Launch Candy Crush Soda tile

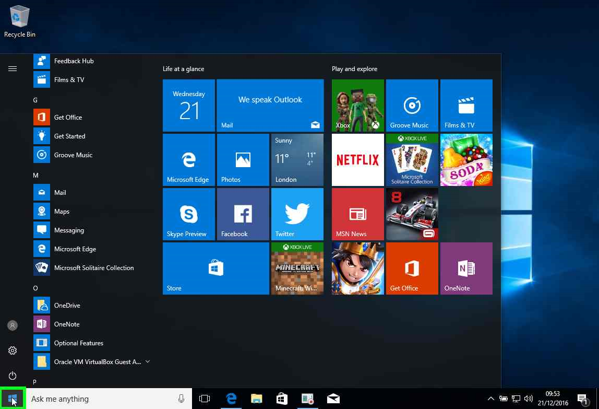pyautogui.click(x=466, y=159)
